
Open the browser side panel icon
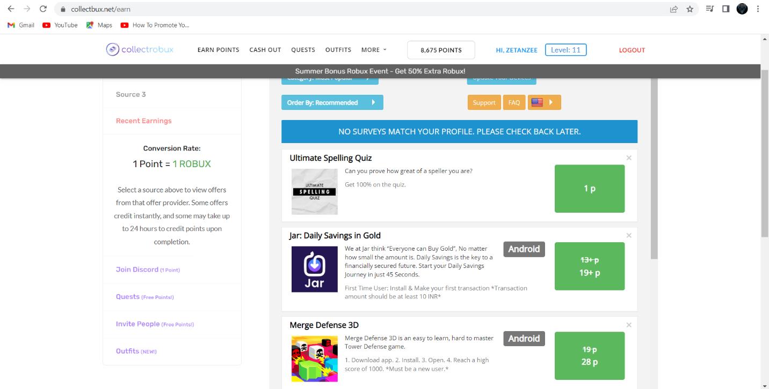pos(725,9)
